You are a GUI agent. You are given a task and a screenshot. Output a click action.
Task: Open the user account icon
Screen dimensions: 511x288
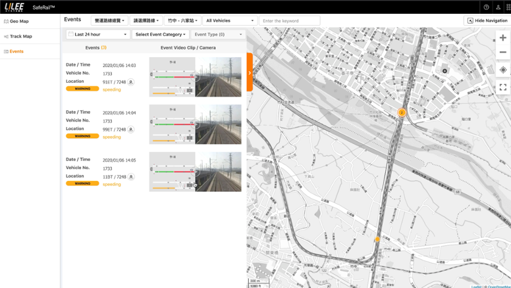point(498,7)
